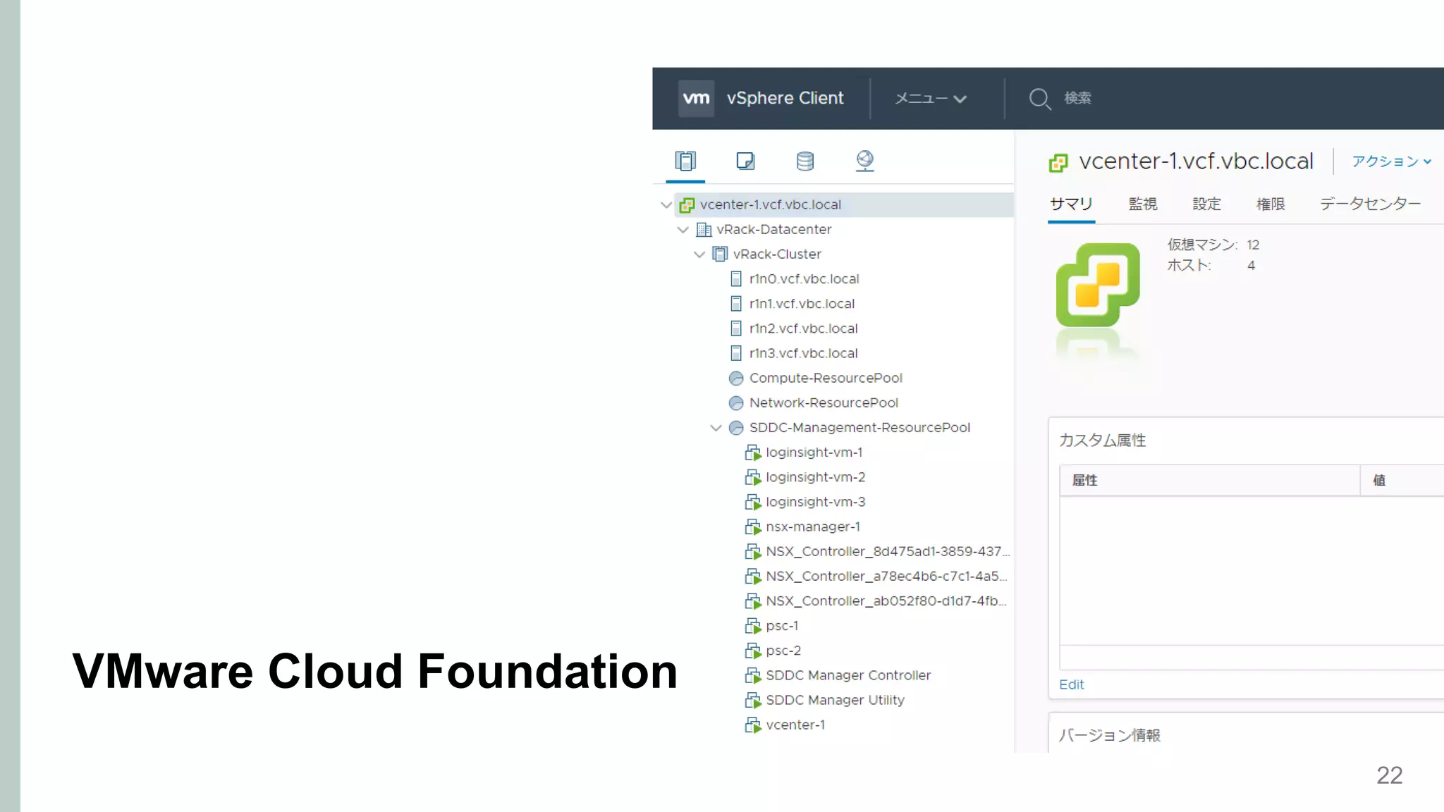The height and width of the screenshot is (812, 1444).
Task: Switch to the 権限 tab
Action: (1271, 204)
